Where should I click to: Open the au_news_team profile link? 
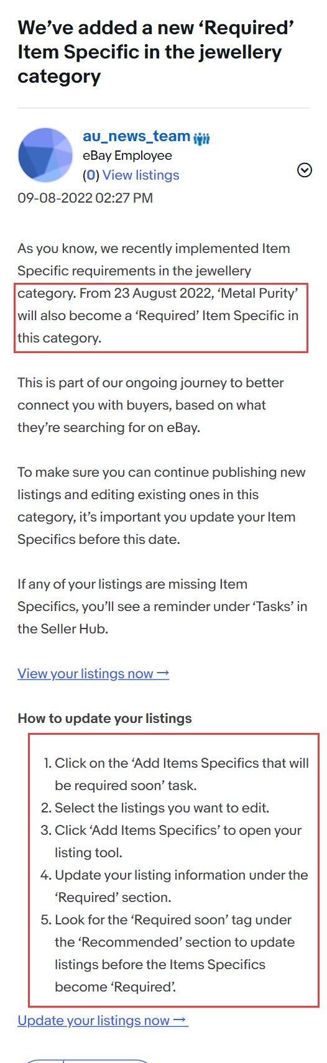click(137, 136)
